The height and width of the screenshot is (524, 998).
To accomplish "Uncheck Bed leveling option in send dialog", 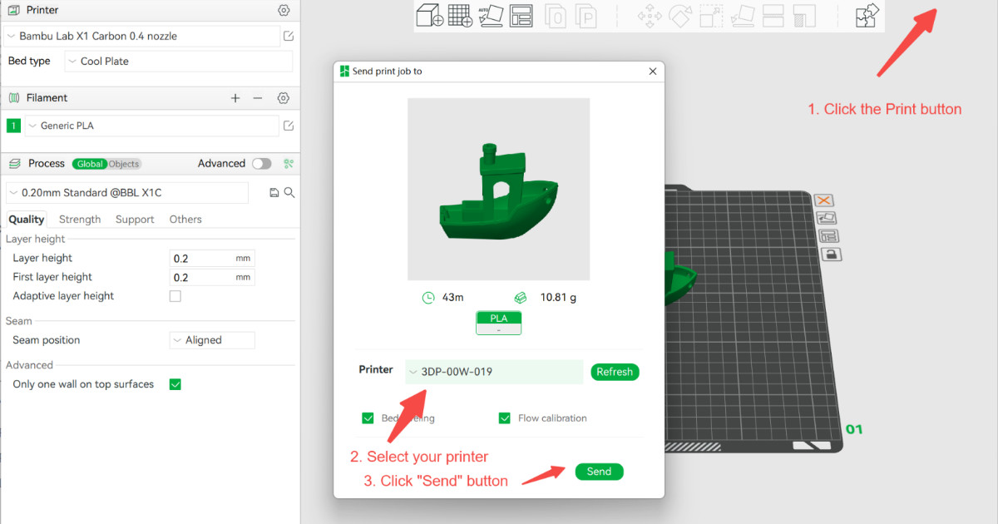I will (x=368, y=418).
